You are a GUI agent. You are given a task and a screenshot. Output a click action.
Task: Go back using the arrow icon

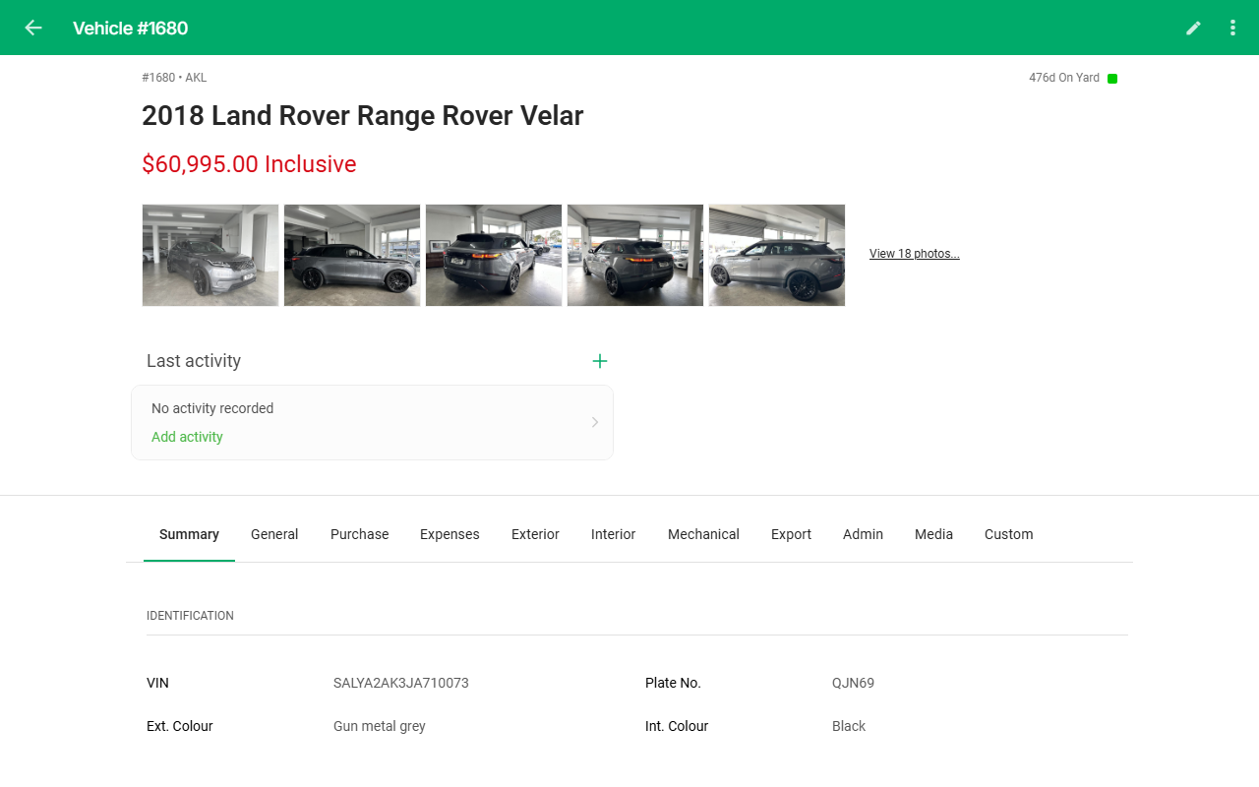(33, 28)
